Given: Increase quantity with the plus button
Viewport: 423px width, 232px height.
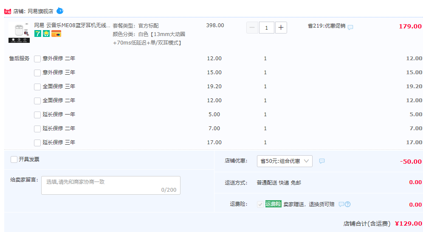Looking at the screenshot, I should coord(281,28).
